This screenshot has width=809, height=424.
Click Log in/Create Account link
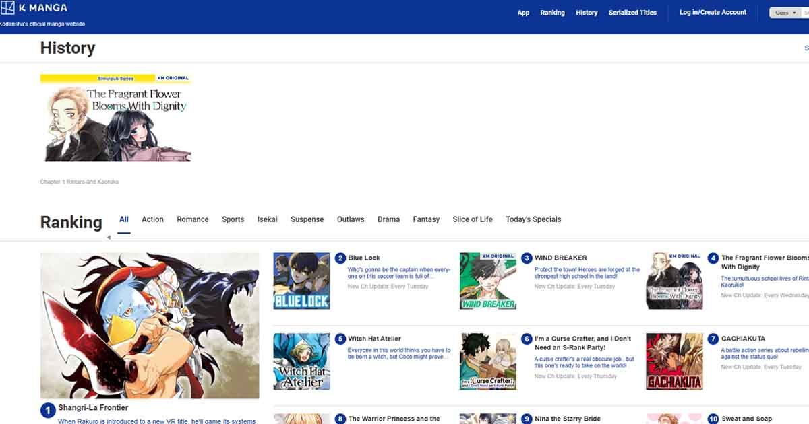(x=713, y=13)
